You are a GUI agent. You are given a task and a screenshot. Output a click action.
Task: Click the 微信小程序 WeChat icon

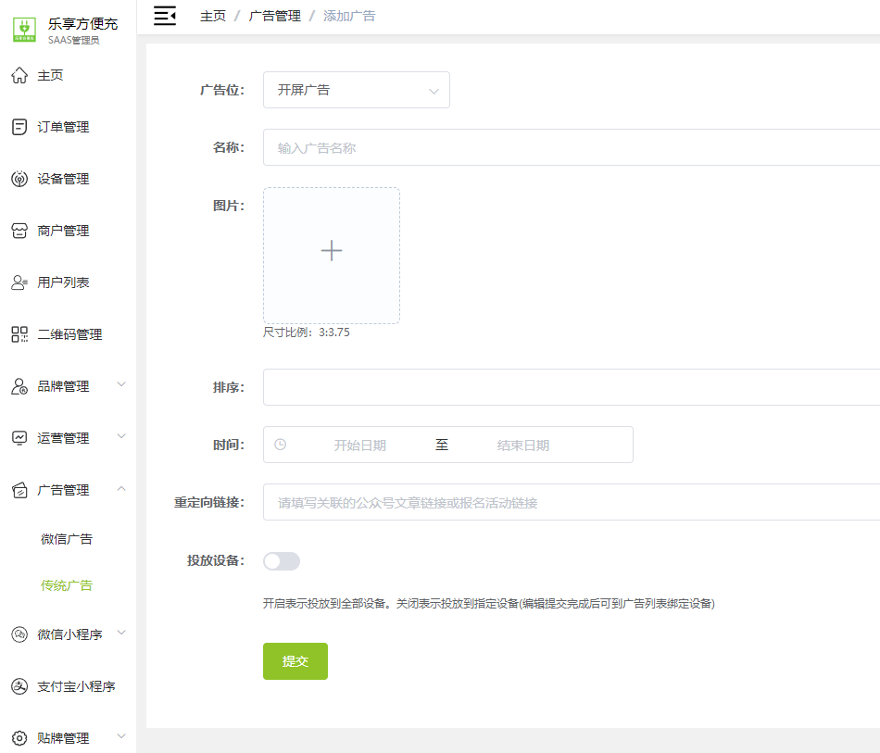click(x=19, y=634)
